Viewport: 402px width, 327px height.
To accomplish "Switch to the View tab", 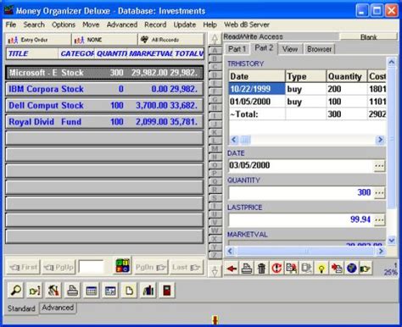I will pyautogui.click(x=290, y=49).
